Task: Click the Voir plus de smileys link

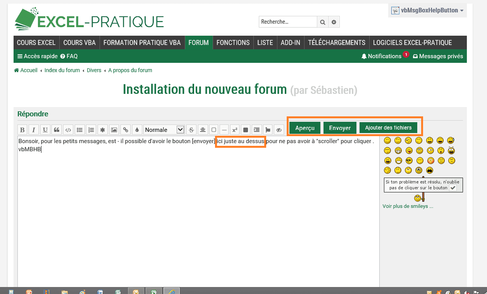Action: point(408,206)
